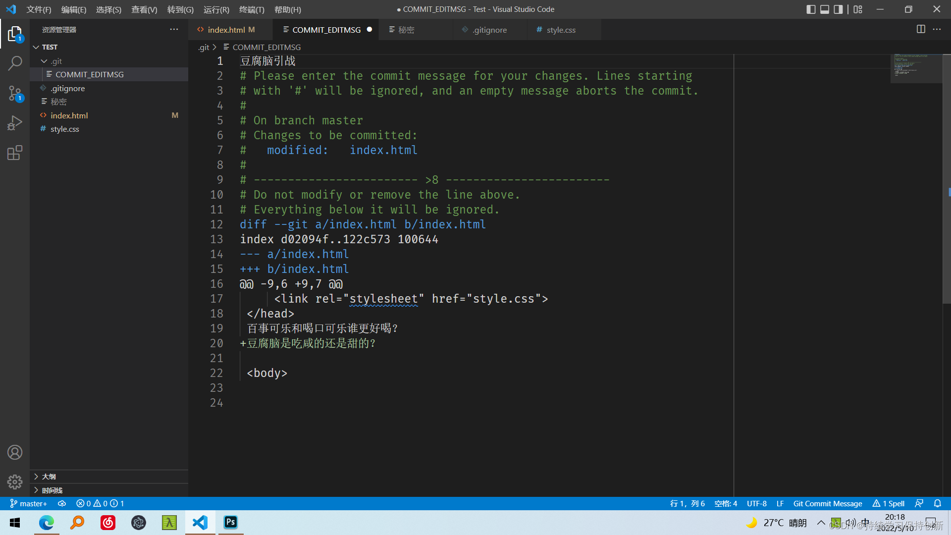Toggle secondary side bar layout icon
This screenshot has width=951, height=535.
(838, 9)
